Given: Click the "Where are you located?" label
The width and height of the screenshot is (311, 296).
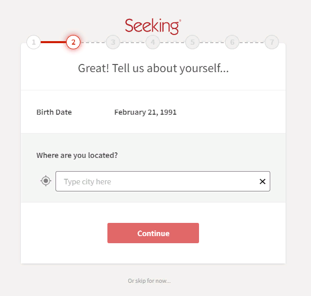Looking at the screenshot, I should [x=77, y=155].
